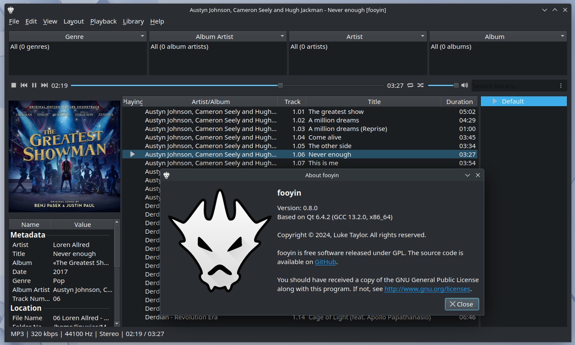575x345 pixels.
Task: Skip to the previous track
Action: tap(24, 85)
